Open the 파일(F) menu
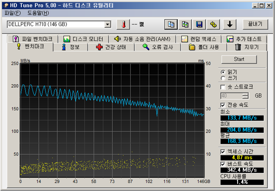This screenshot has width=275, height=191. 12,13
